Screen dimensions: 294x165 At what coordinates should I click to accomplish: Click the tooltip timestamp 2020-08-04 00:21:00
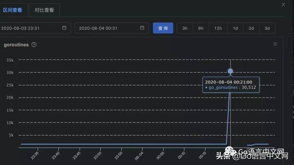point(229,82)
